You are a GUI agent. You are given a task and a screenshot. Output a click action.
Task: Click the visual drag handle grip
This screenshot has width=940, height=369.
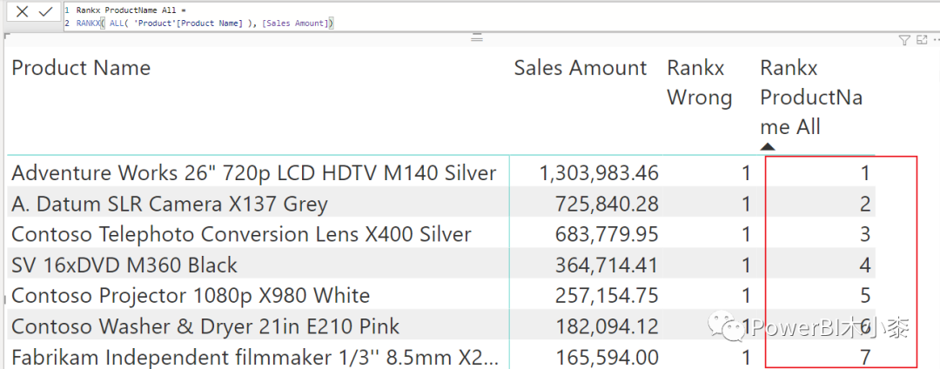coord(476,38)
